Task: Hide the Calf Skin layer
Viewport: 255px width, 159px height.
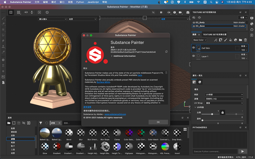Action: pos(193,47)
